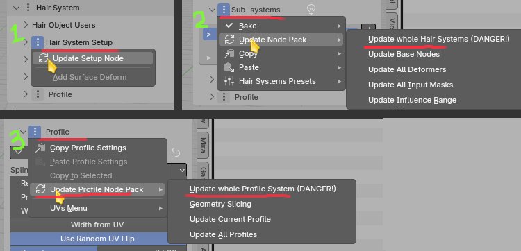Choose Copy to Selected
This screenshot has width=521, height=251.
[x=97, y=175]
